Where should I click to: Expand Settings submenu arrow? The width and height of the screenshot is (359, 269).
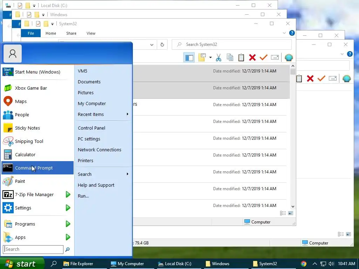68,208
